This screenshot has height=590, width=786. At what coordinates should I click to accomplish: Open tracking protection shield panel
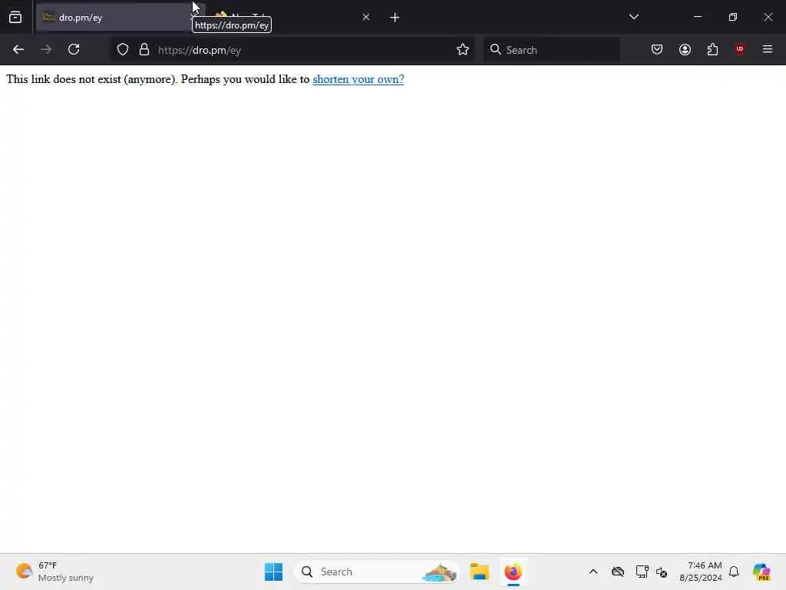tap(123, 50)
